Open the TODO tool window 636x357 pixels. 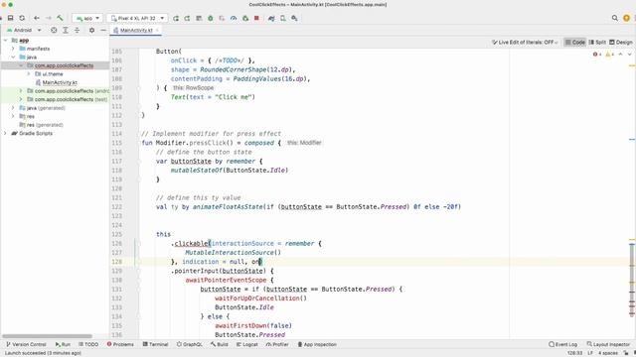pyautogui.click(x=88, y=344)
